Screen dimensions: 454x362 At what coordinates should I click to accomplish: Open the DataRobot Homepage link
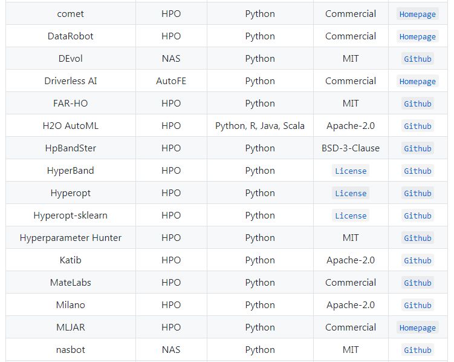(417, 36)
